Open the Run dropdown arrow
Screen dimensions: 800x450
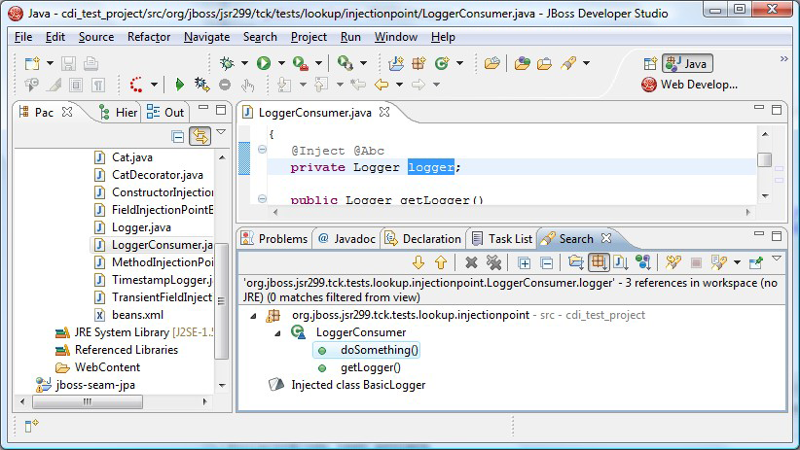[281, 63]
